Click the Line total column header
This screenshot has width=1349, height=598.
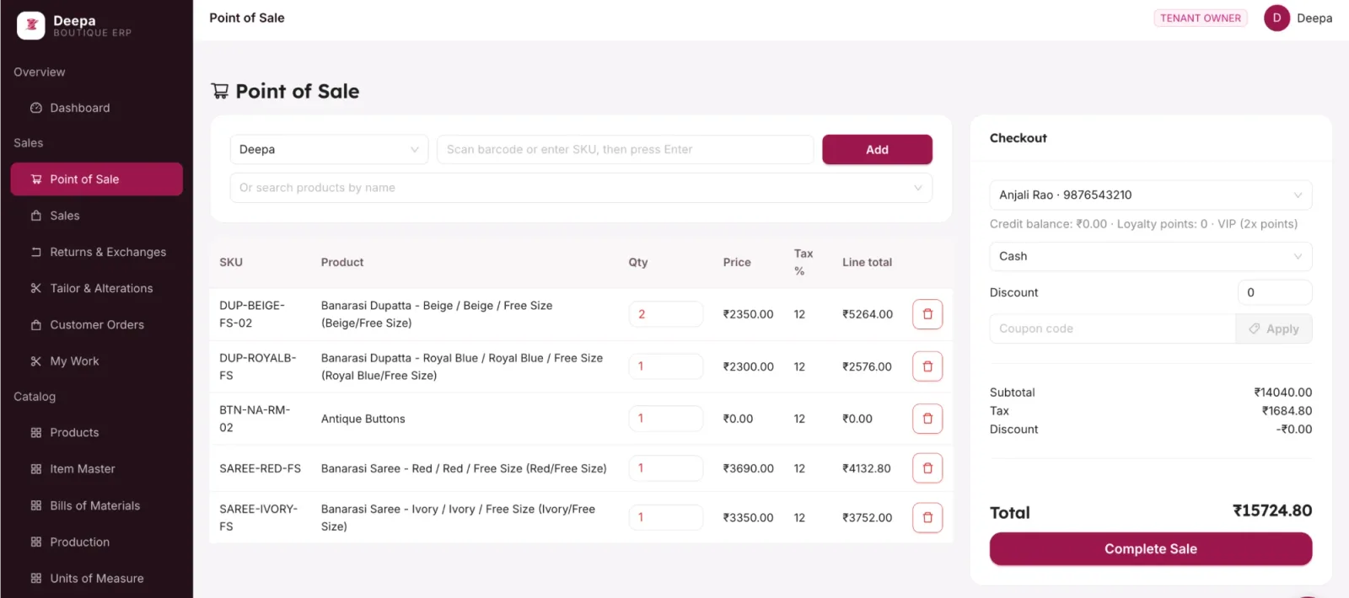pyautogui.click(x=867, y=262)
